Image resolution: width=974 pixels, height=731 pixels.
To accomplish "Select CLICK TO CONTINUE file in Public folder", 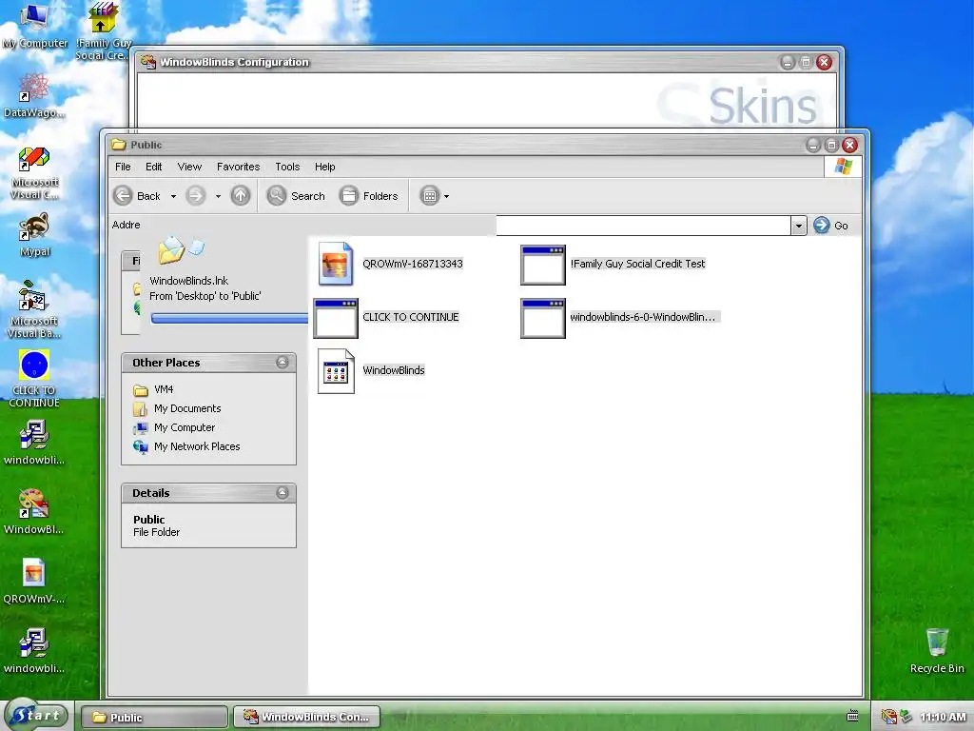I will 386,318.
